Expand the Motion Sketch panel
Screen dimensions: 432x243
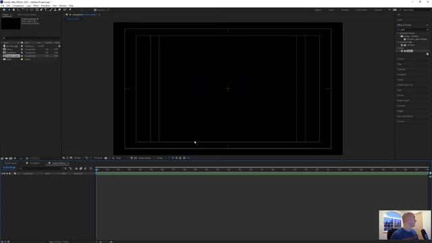pos(403,101)
